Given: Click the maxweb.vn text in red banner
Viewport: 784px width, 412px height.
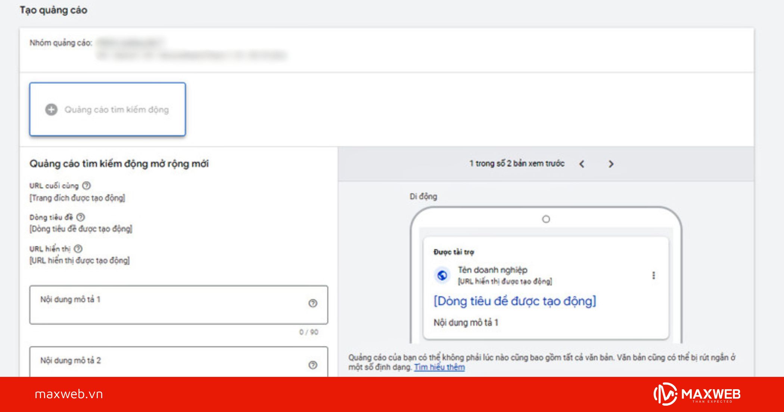Looking at the screenshot, I should click(x=69, y=394).
